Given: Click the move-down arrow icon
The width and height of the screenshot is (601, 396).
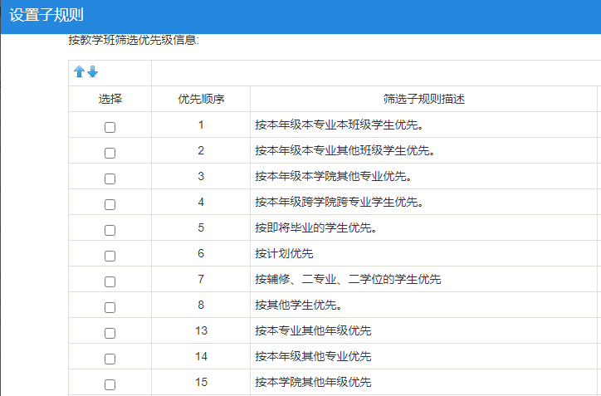Looking at the screenshot, I should tap(92, 72).
